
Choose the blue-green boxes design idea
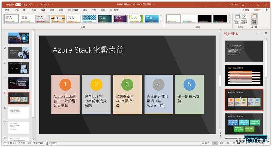(244, 124)
